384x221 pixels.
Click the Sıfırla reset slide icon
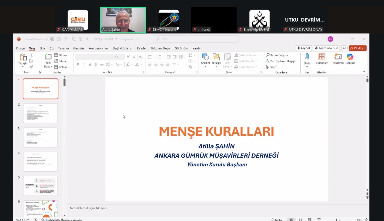60,61
